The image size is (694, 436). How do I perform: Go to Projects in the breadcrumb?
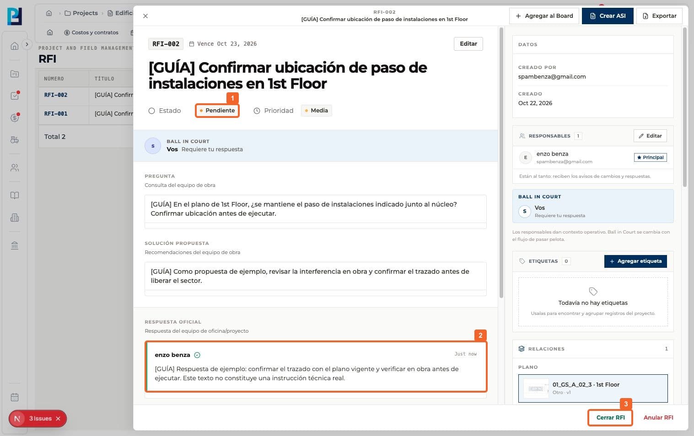click(81, 13)
